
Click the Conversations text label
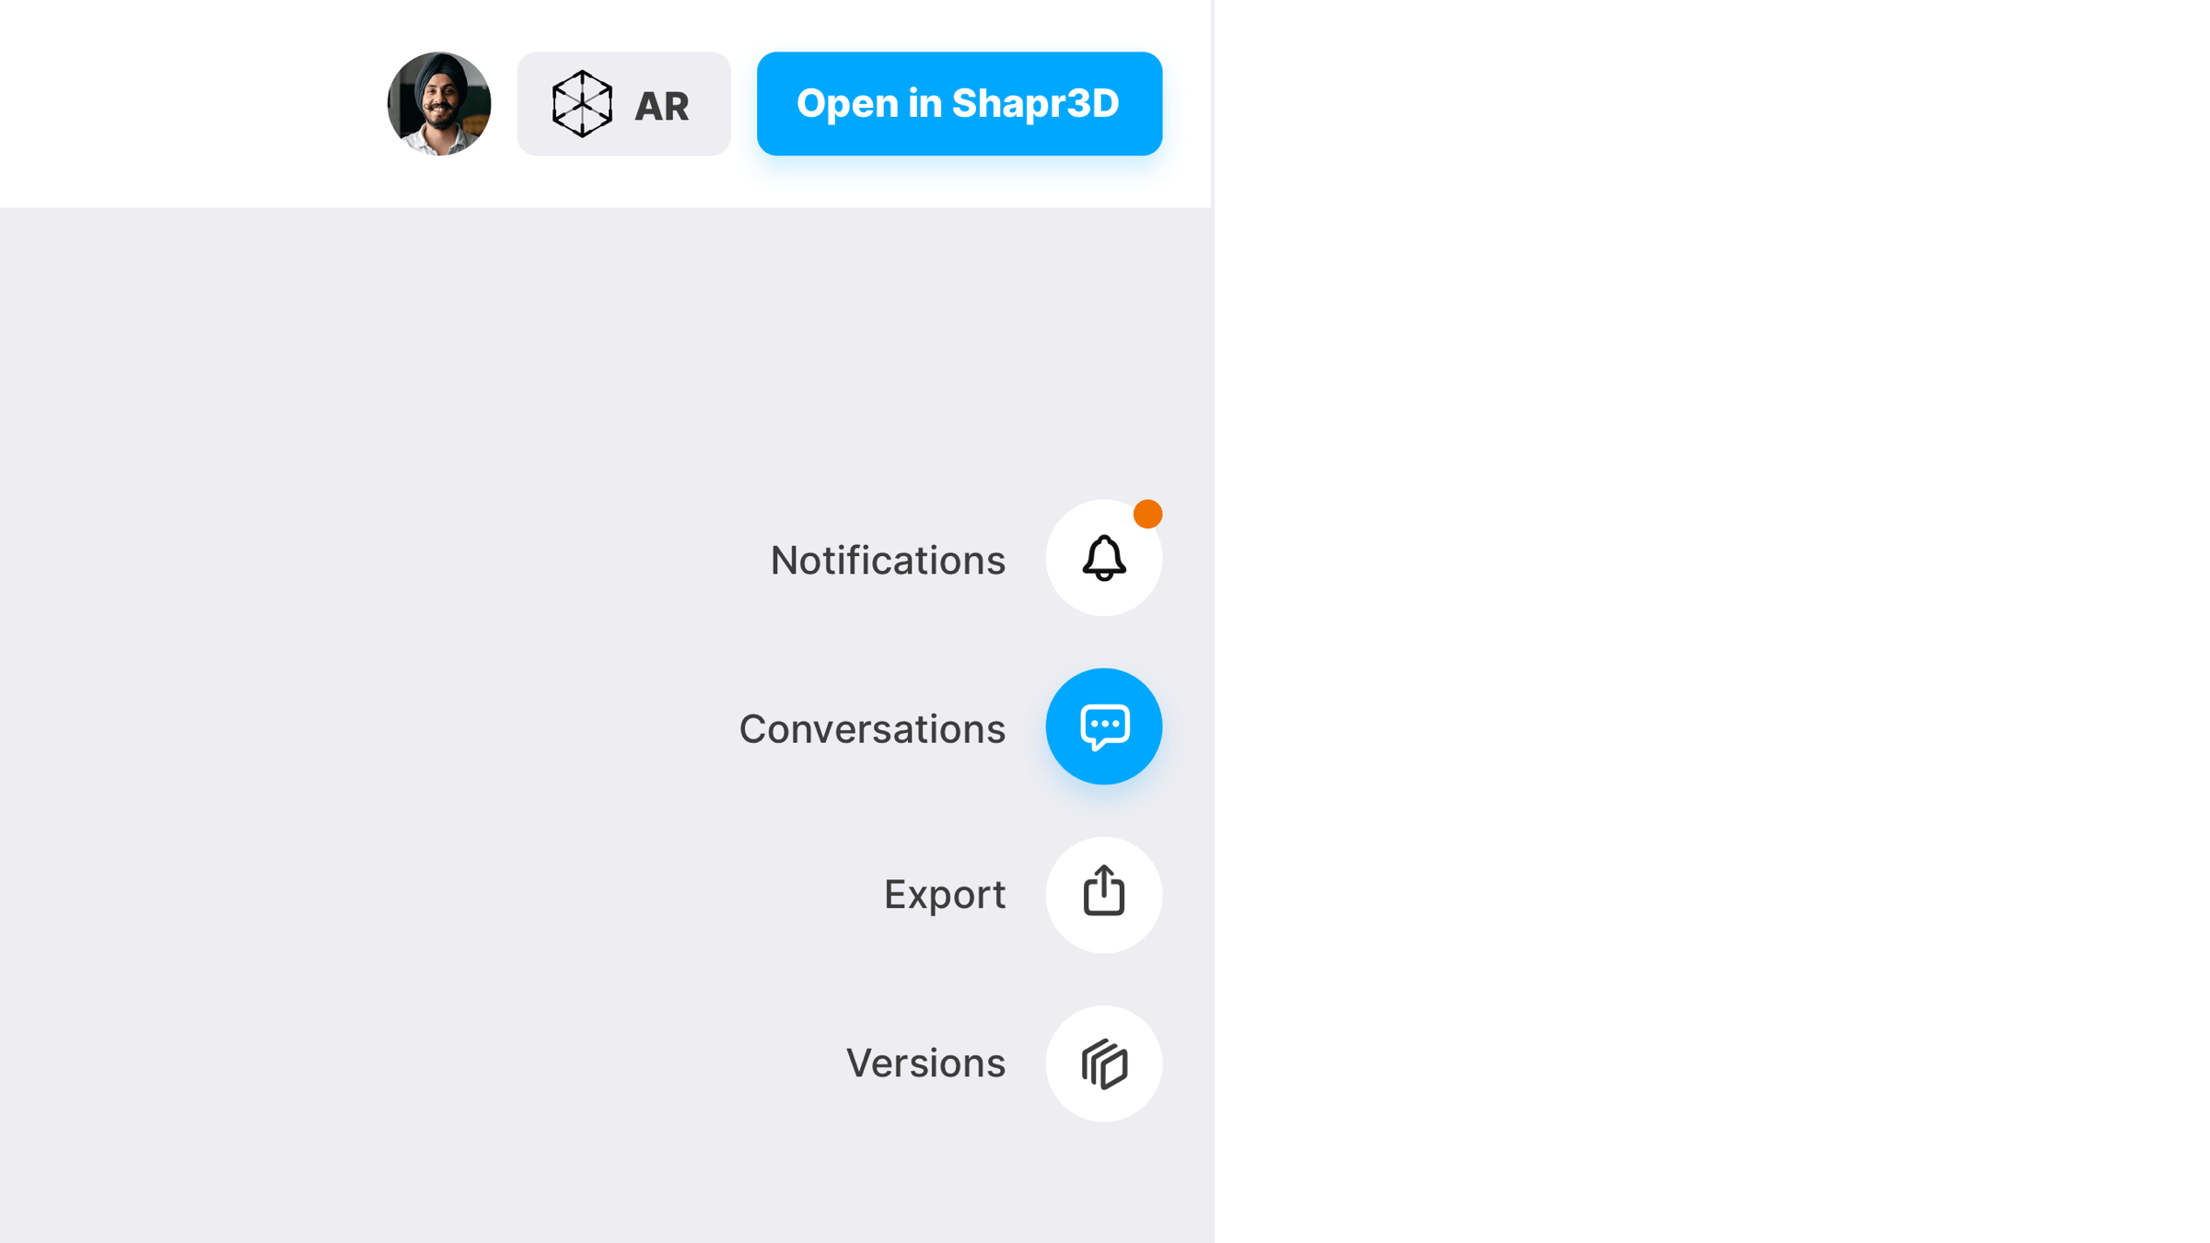pyautogui.click(x=872, y=729)
